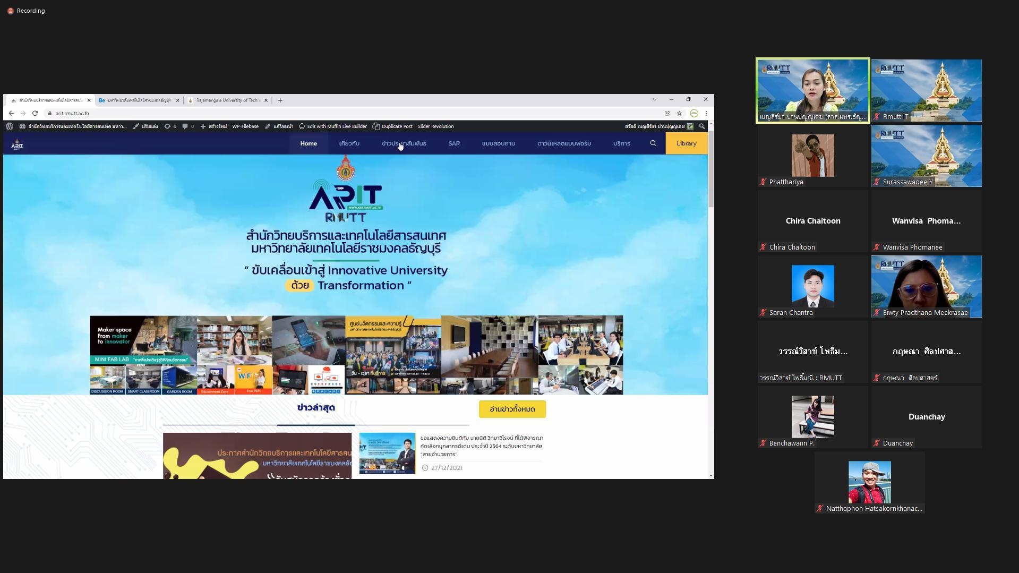The image size is (1019, 573).
Task: Select Surassawadee Y participant tile
Action: 927,156
